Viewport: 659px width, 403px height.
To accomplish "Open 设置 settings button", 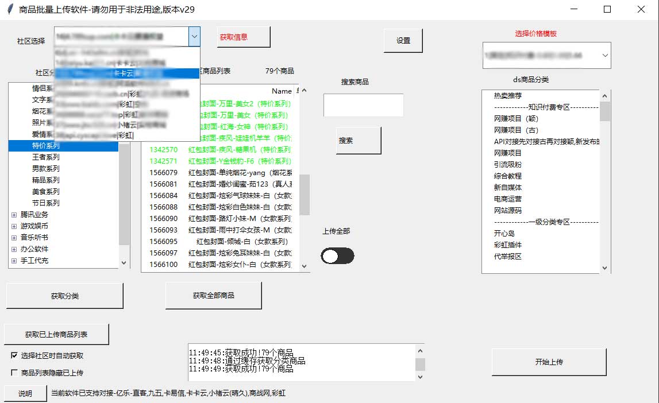I will 403,41.
